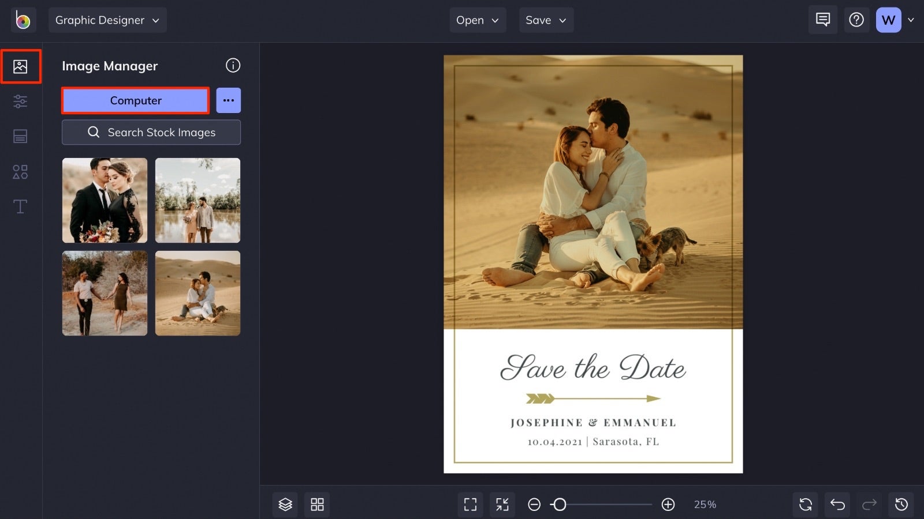Open the Layers icon in bottom bar
The width and height of the screenshot is (924, 519).
click(x=285, y=505)
